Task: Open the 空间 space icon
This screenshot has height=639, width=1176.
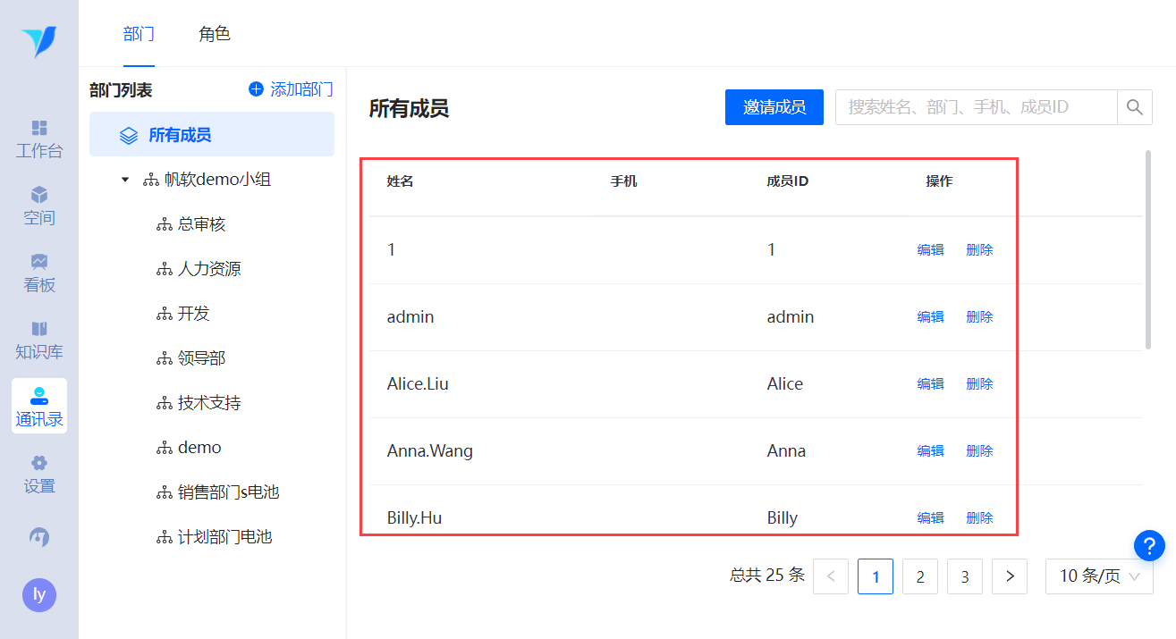Action: pyautogui.click(x=39, y=196)
